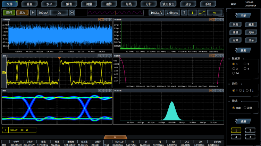Screen dimensions: 261x146
Task: Click the yellow channel 1 ground level marker
Action: [x=4, y=72]
